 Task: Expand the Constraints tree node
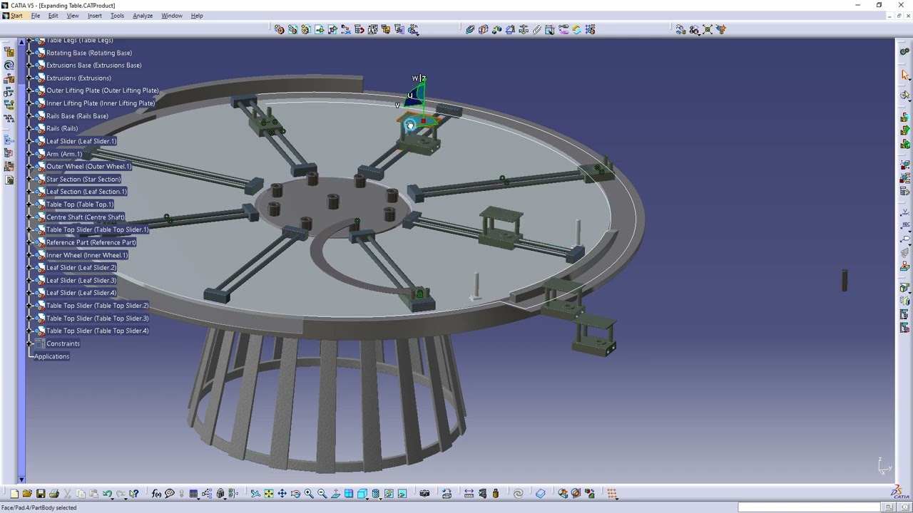pos(29,343)
